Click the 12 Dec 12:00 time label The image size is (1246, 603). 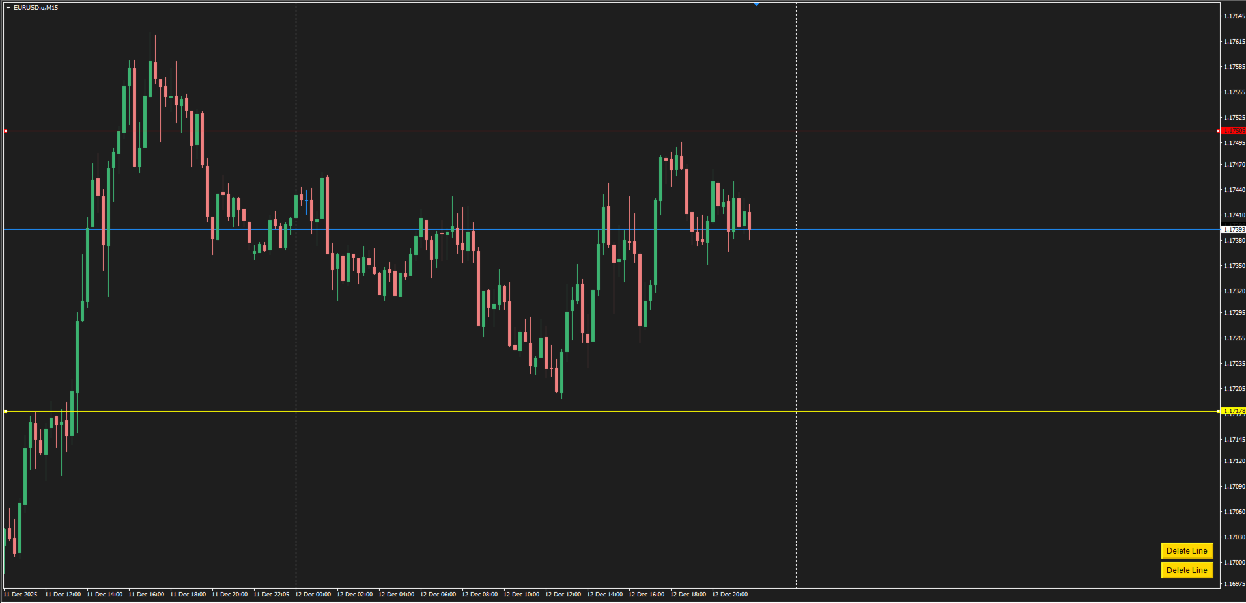click(563, 595)
